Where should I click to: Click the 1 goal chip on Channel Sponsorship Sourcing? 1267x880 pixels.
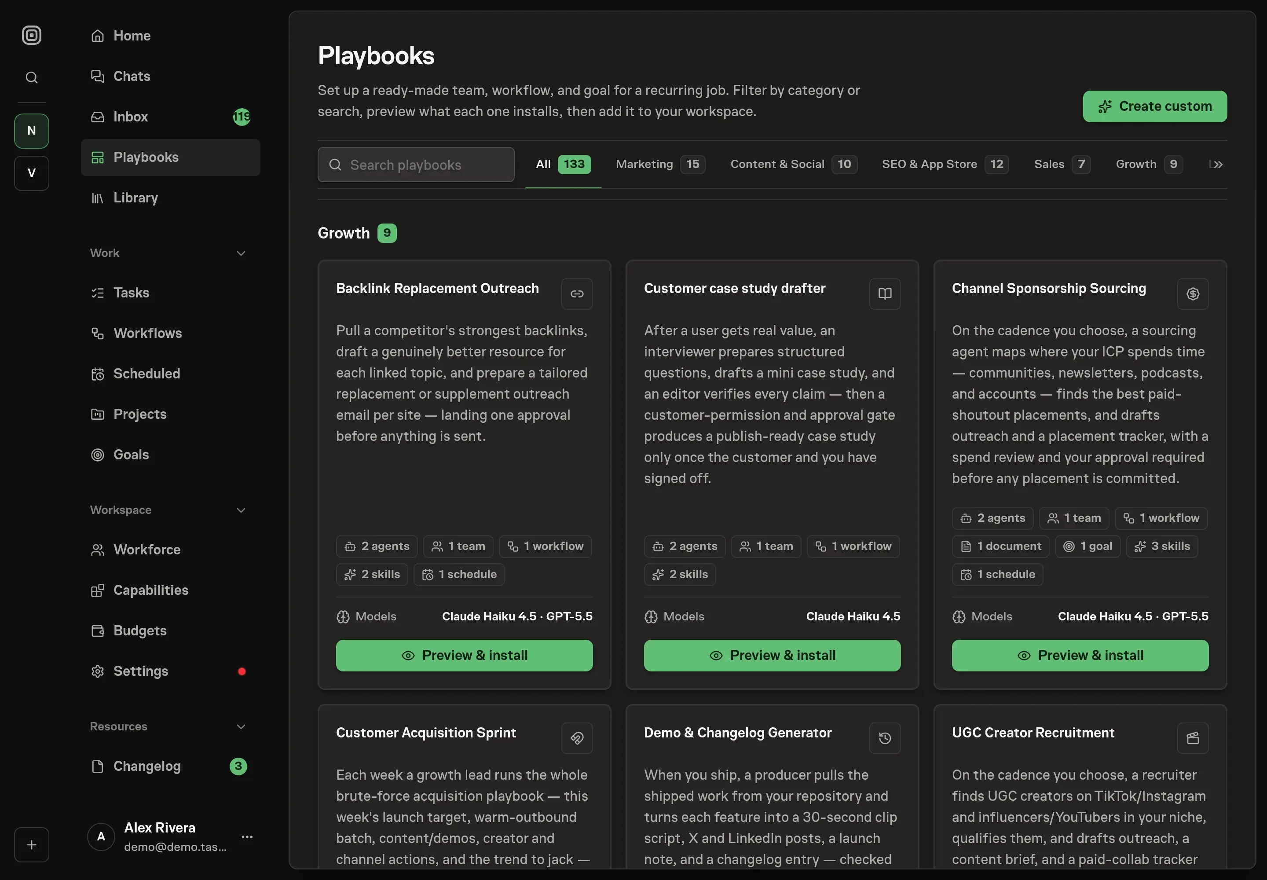1088,546
